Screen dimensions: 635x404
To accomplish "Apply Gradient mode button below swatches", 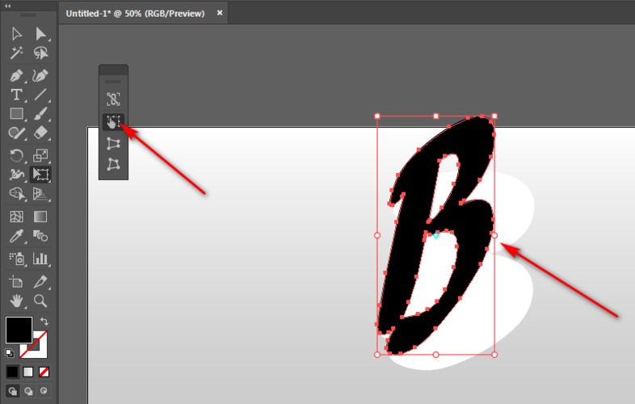I will tap(28, 372).
